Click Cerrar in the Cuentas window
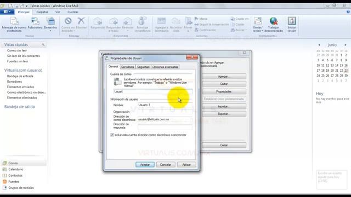Viewport: 351px width, 197px height. click(224, 145)
